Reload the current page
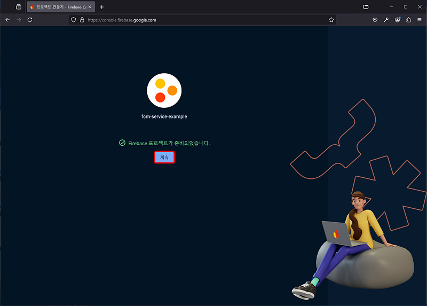427x306 pixels. pyautogui.click(x=30, y=20)
